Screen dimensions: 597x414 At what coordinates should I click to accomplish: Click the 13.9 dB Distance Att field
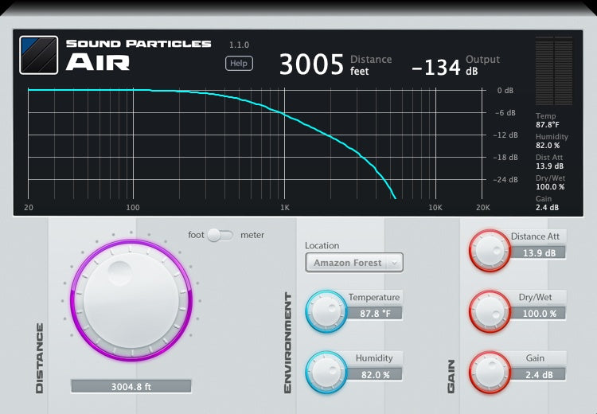[x=538, y=252]
